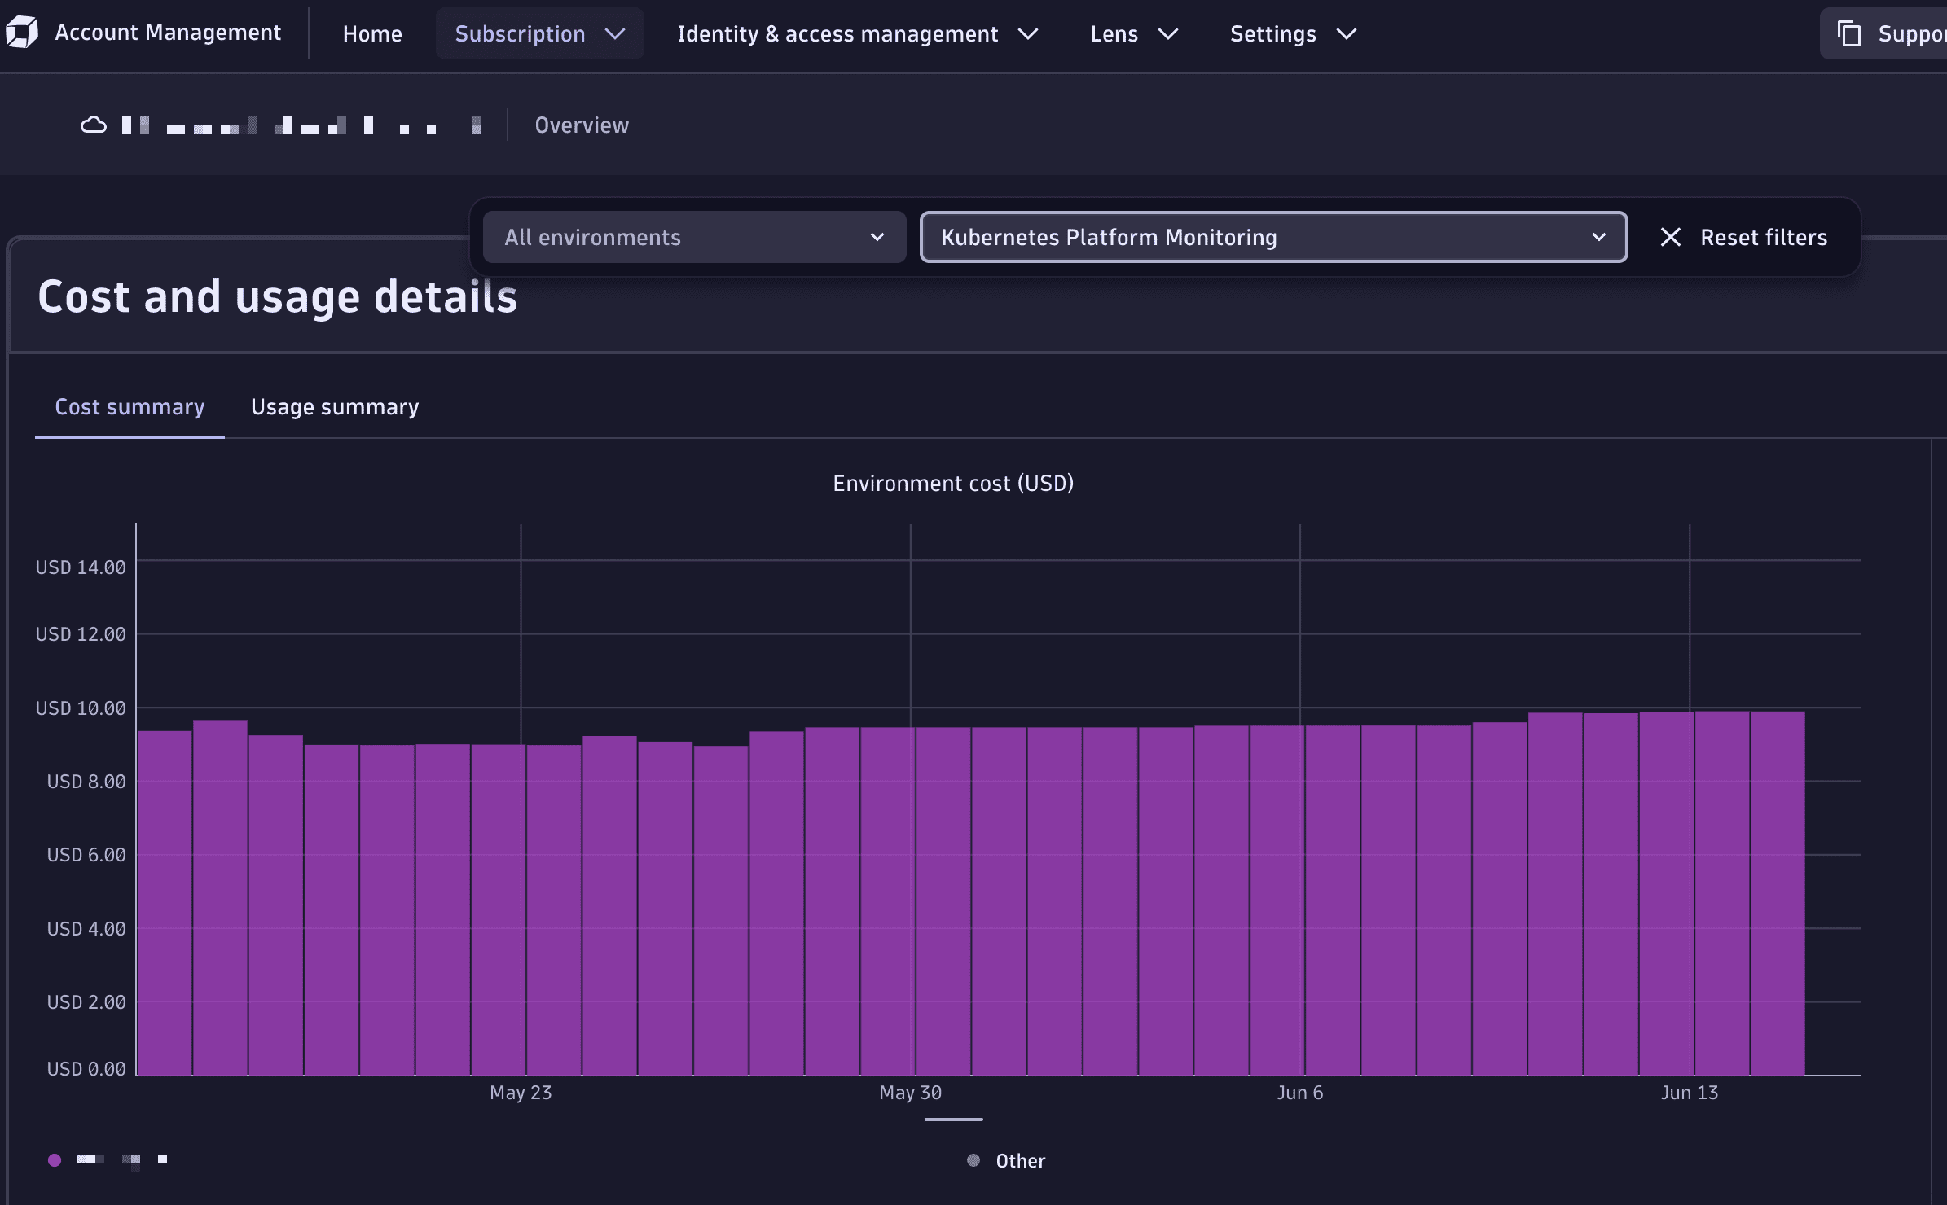Expand Identity & access management menu
1947x1205 pixels.
coord(858,33)
